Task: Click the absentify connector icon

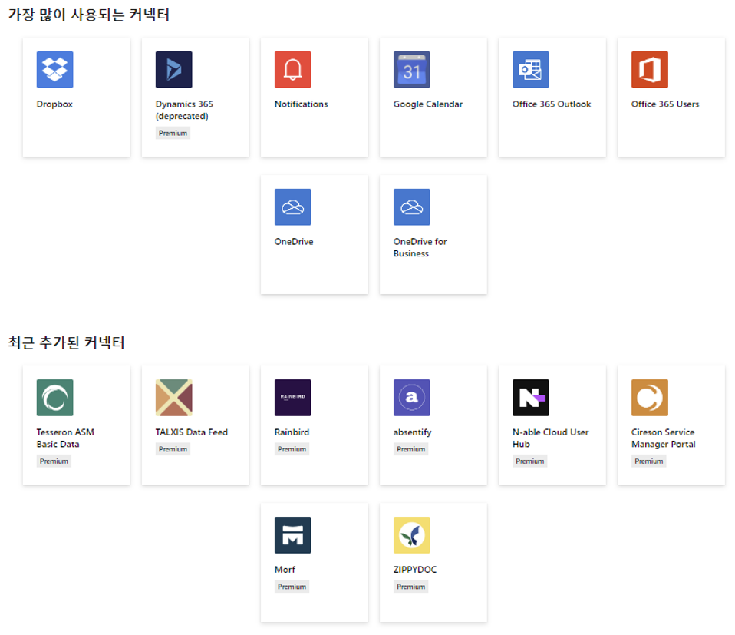Action: (412, 397)
